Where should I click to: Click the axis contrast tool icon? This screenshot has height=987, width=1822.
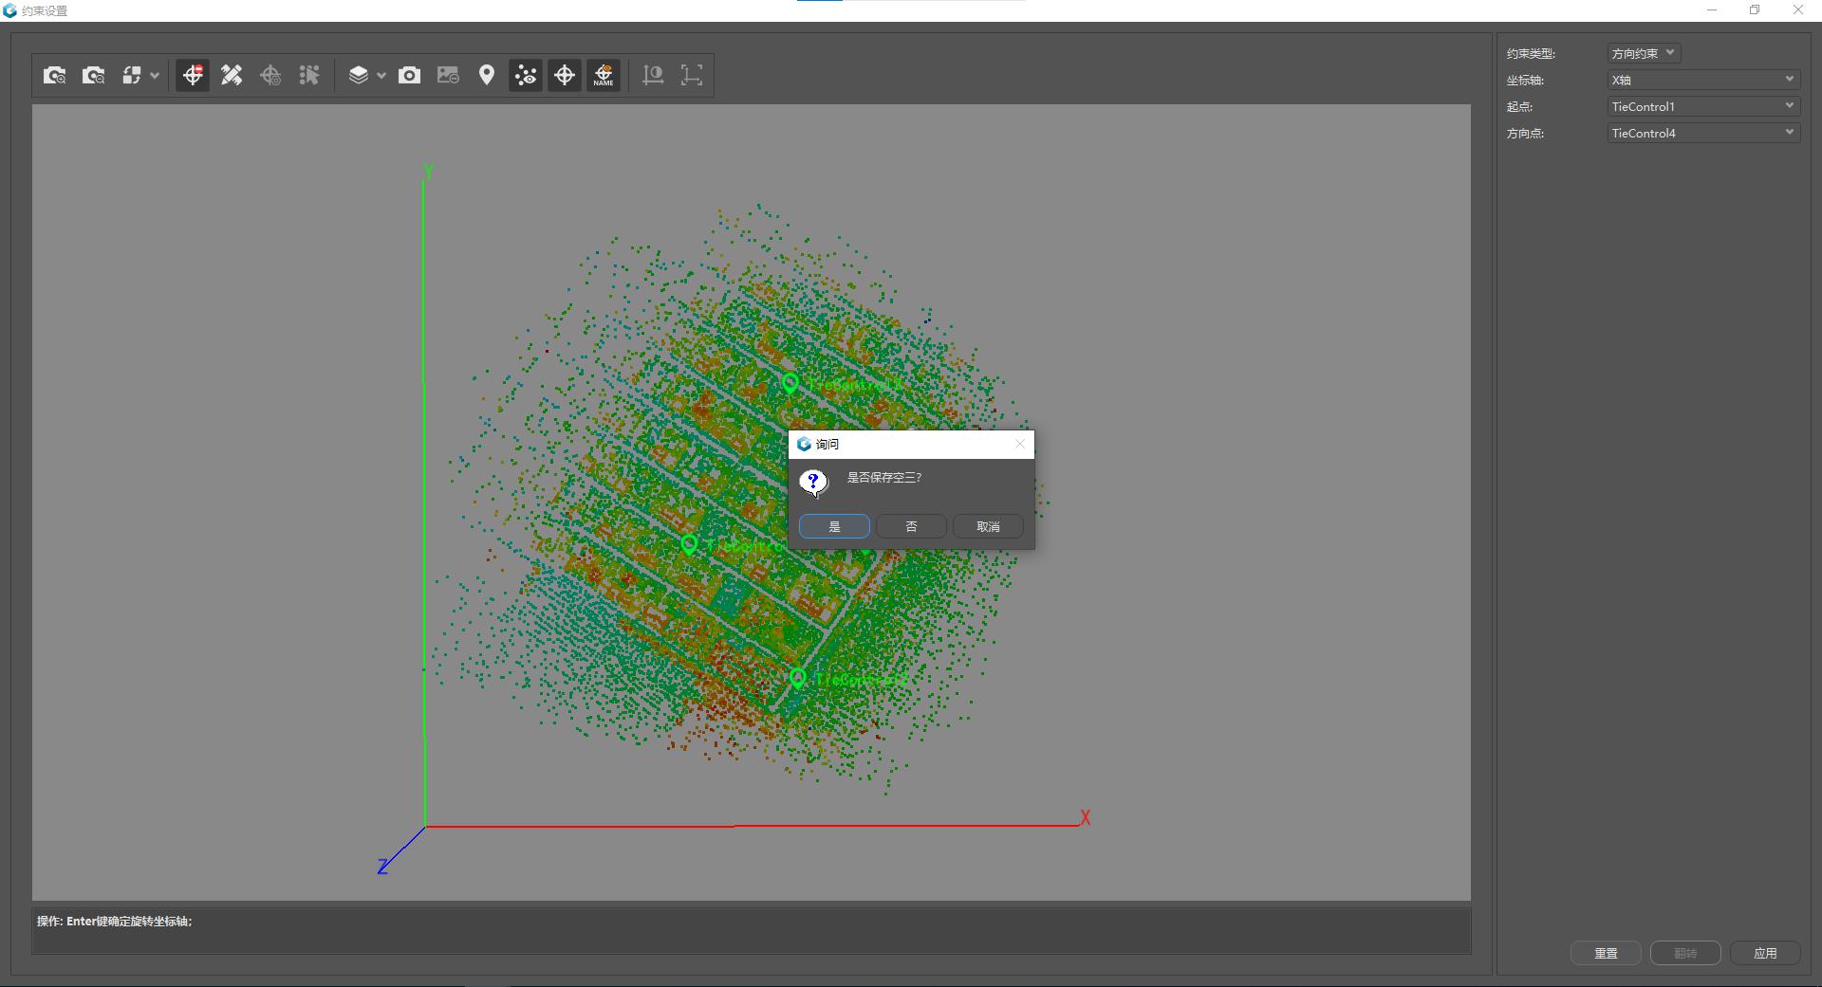(x=653, y=75)
